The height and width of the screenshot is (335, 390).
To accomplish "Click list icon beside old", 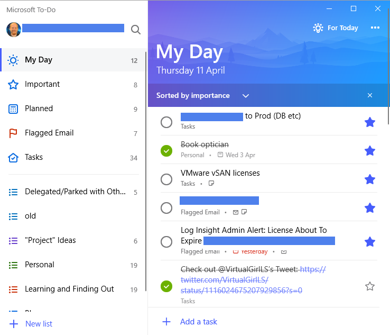I will click(13, 216).
